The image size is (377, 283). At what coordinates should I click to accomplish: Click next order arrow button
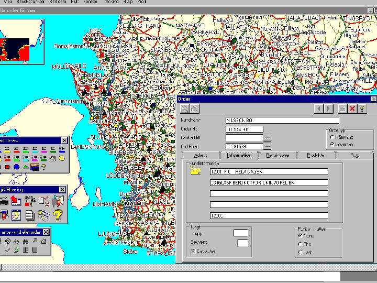coord(328,109)
